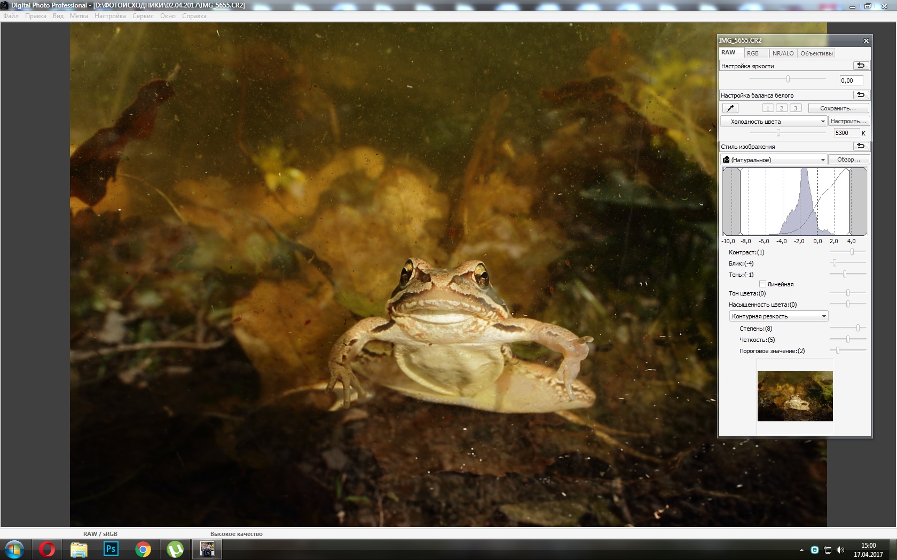The image size is (897, 560).
Task: Click the Контраст slider handle
Action: click(x=852, y=252)
